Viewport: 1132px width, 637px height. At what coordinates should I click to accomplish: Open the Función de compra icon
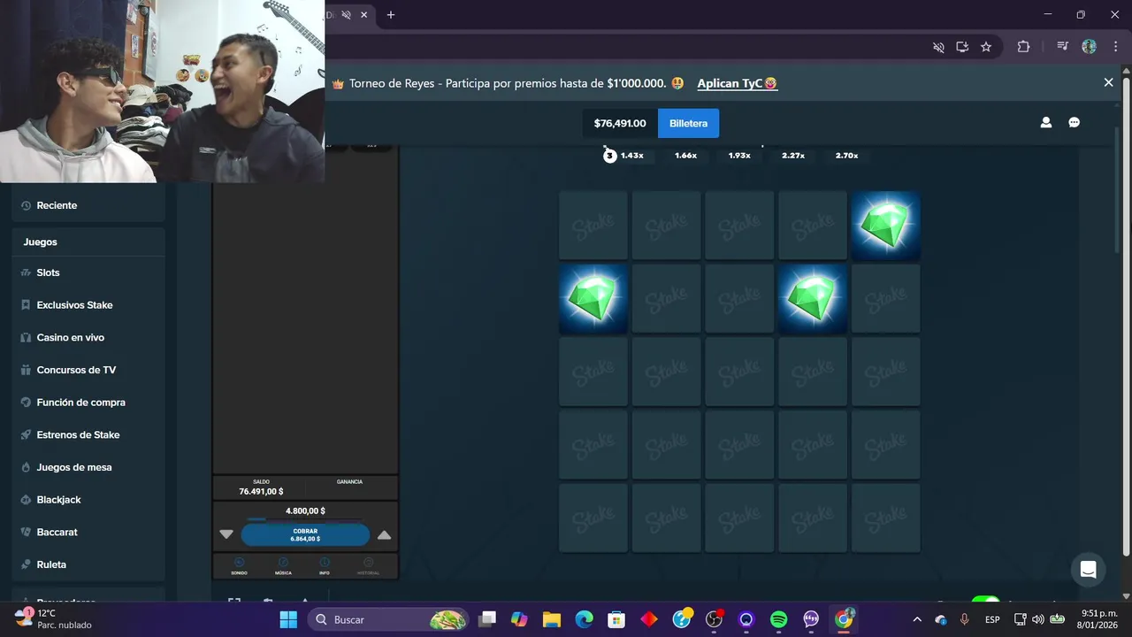click(26, 403)
